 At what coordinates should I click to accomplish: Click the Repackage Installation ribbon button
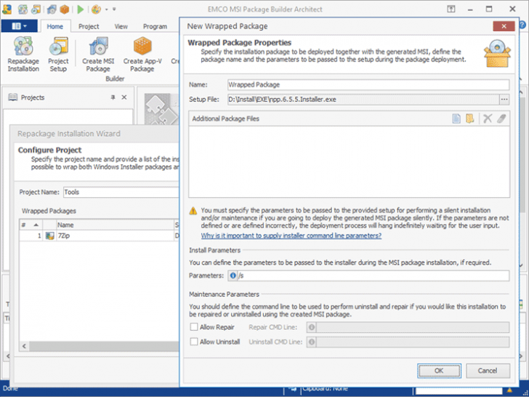click(23, 55)
